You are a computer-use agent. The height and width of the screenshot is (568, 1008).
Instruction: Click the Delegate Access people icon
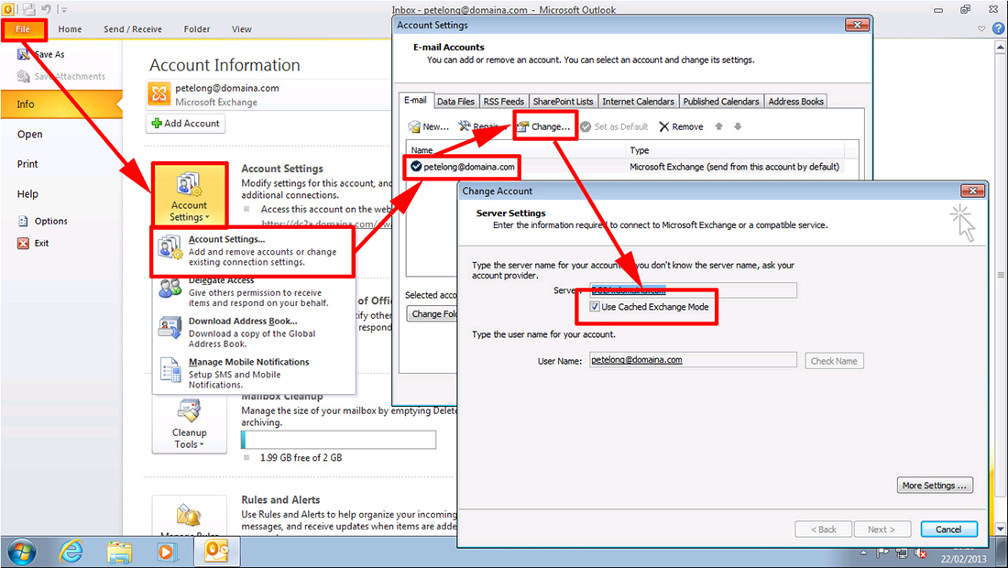point(170,289)
